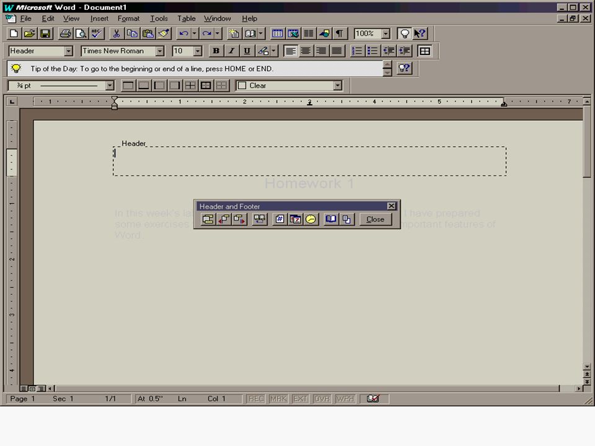Toggle Show/Hide paragraph marks

[x=340, y=33]
